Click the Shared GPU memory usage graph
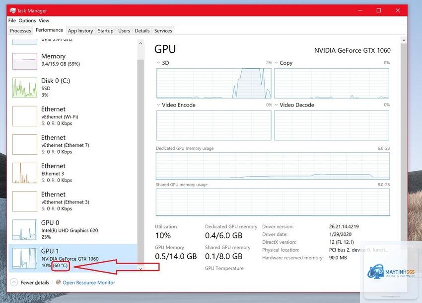The height and width of the screenshot is (303, 422). (x=273, y=202)
